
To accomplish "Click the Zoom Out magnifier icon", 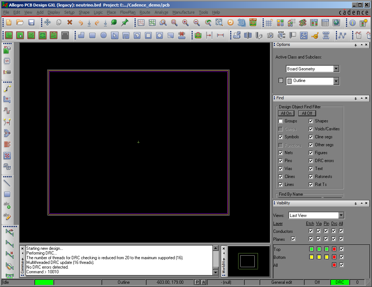I will coord(197,22).
